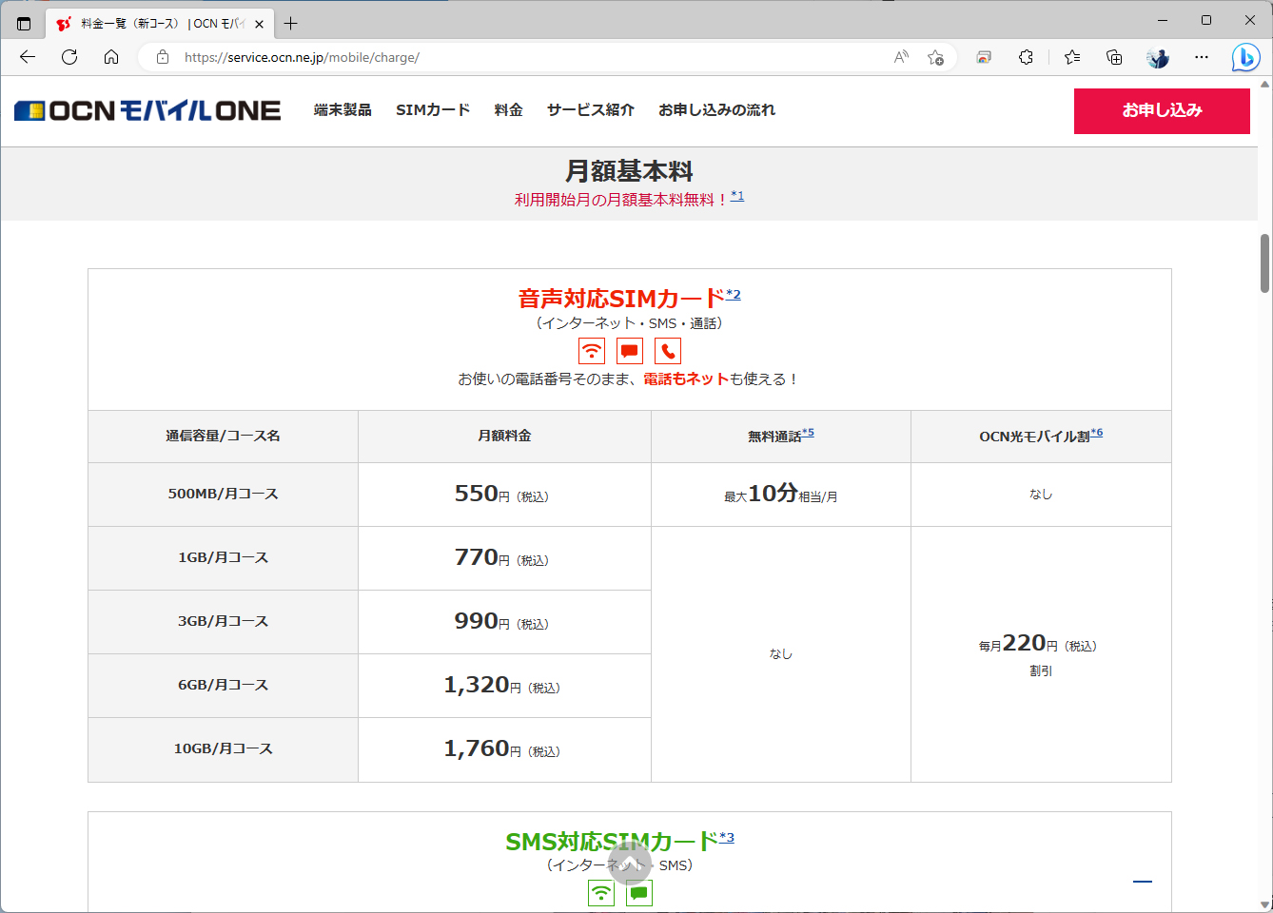This screenshot has height=913, width=1273.
Task: View site information lock icon
Action: 163,57
